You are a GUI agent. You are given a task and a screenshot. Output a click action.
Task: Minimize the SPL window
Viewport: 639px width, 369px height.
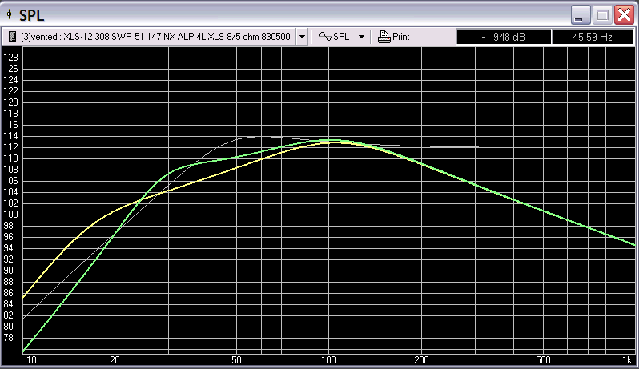(x=581, y=15)
